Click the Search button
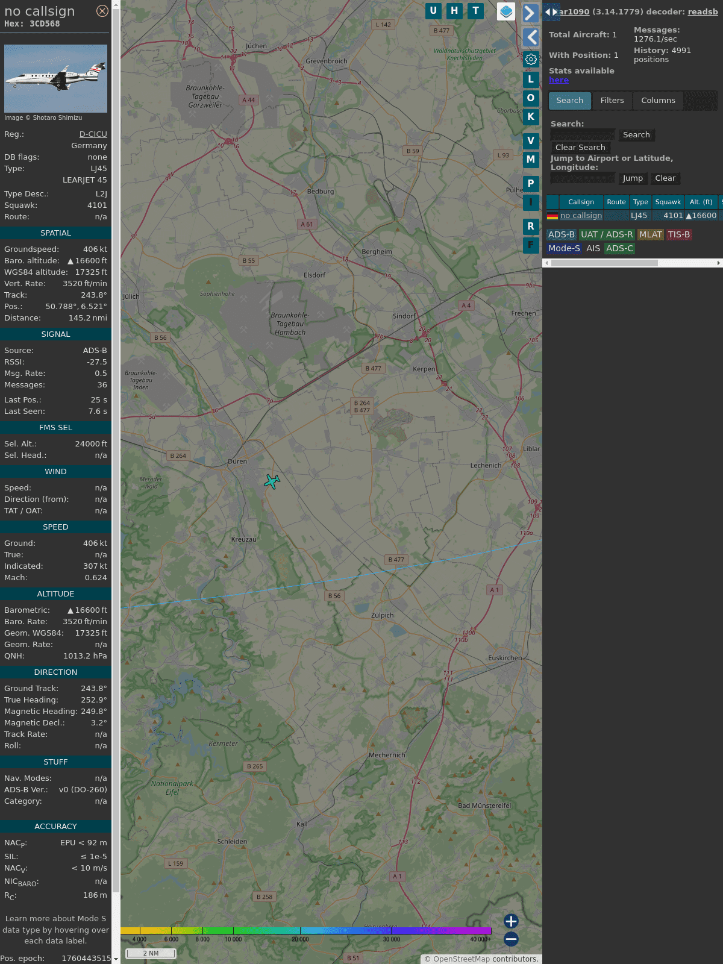This screenshot has height=964, width=723. coord(636,135)
